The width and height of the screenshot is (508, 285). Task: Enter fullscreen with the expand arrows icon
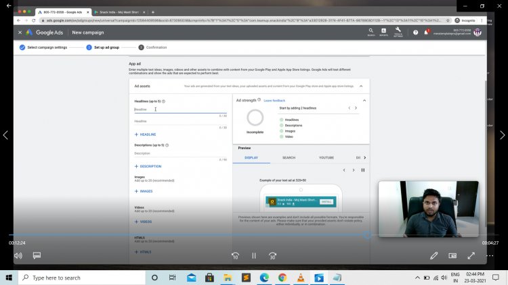pos(471,256)
